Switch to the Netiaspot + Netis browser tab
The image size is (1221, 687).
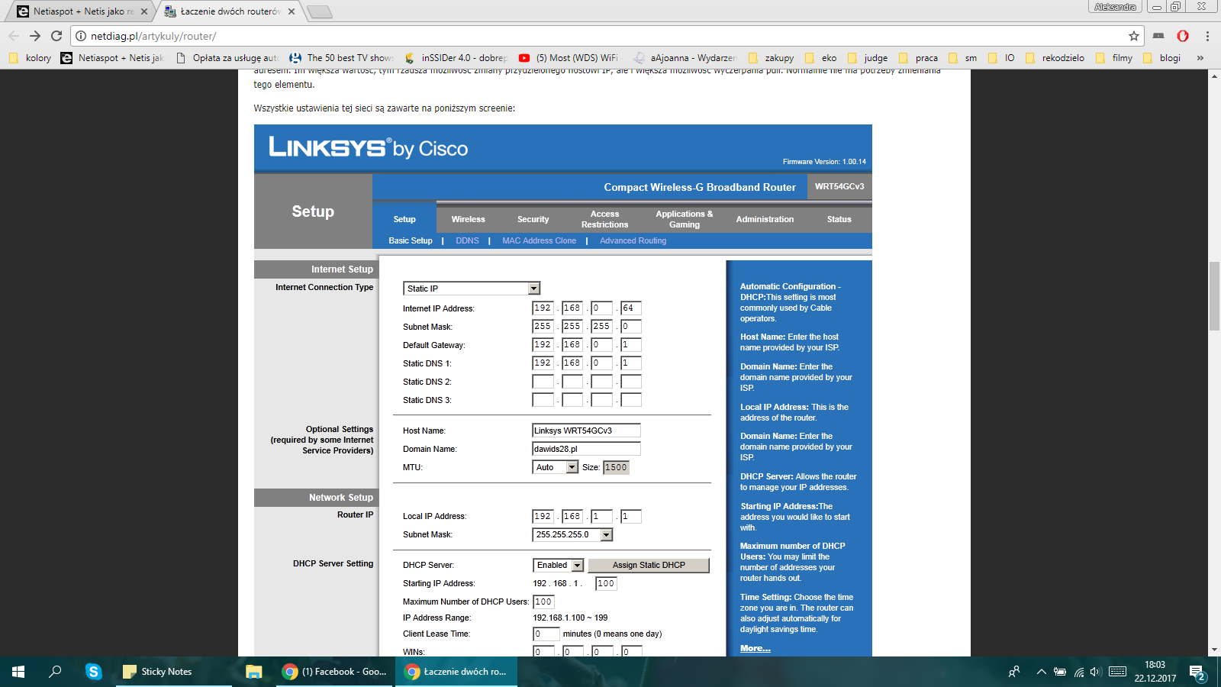(79, 11)
